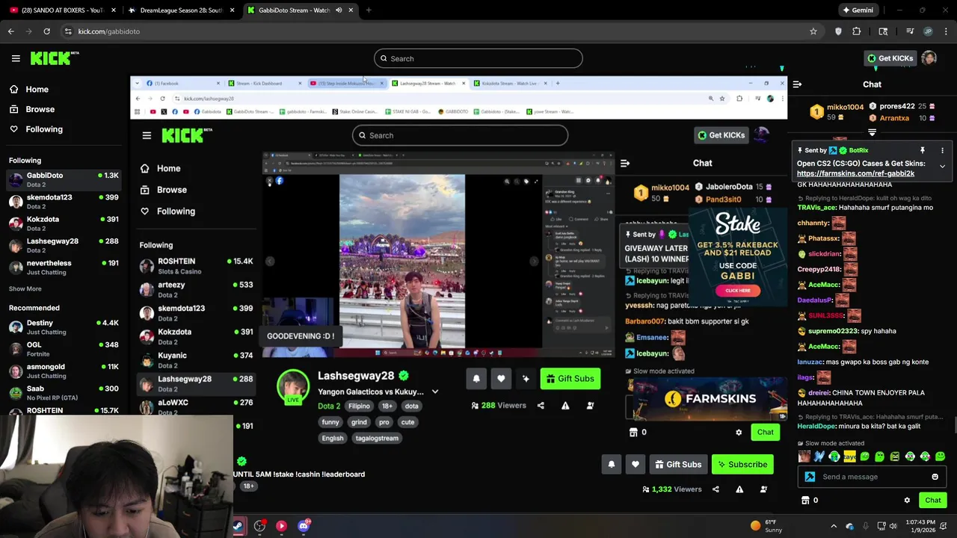Mute GabbiDoto tab audio icon

[339, 10]
